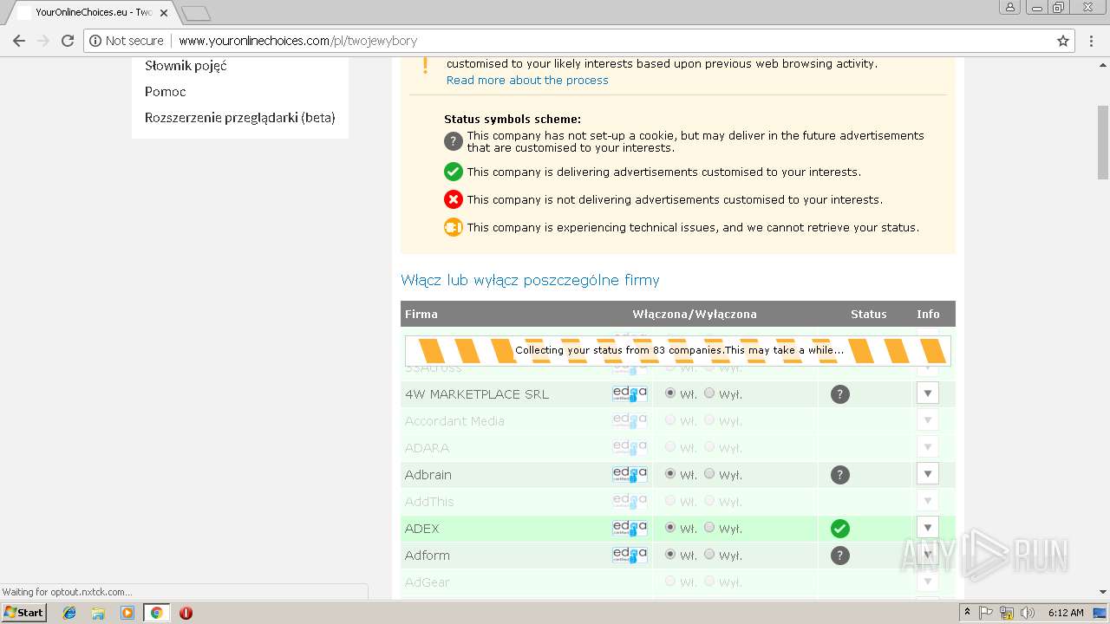Click the Info column header
The width and height of the screenshot is (1110, 624).
coord(928,314)
